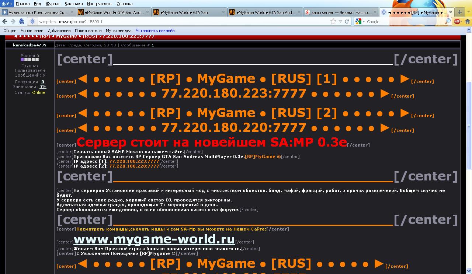Open the kamikadze4735 user profile link

click(x=29, y=45)
